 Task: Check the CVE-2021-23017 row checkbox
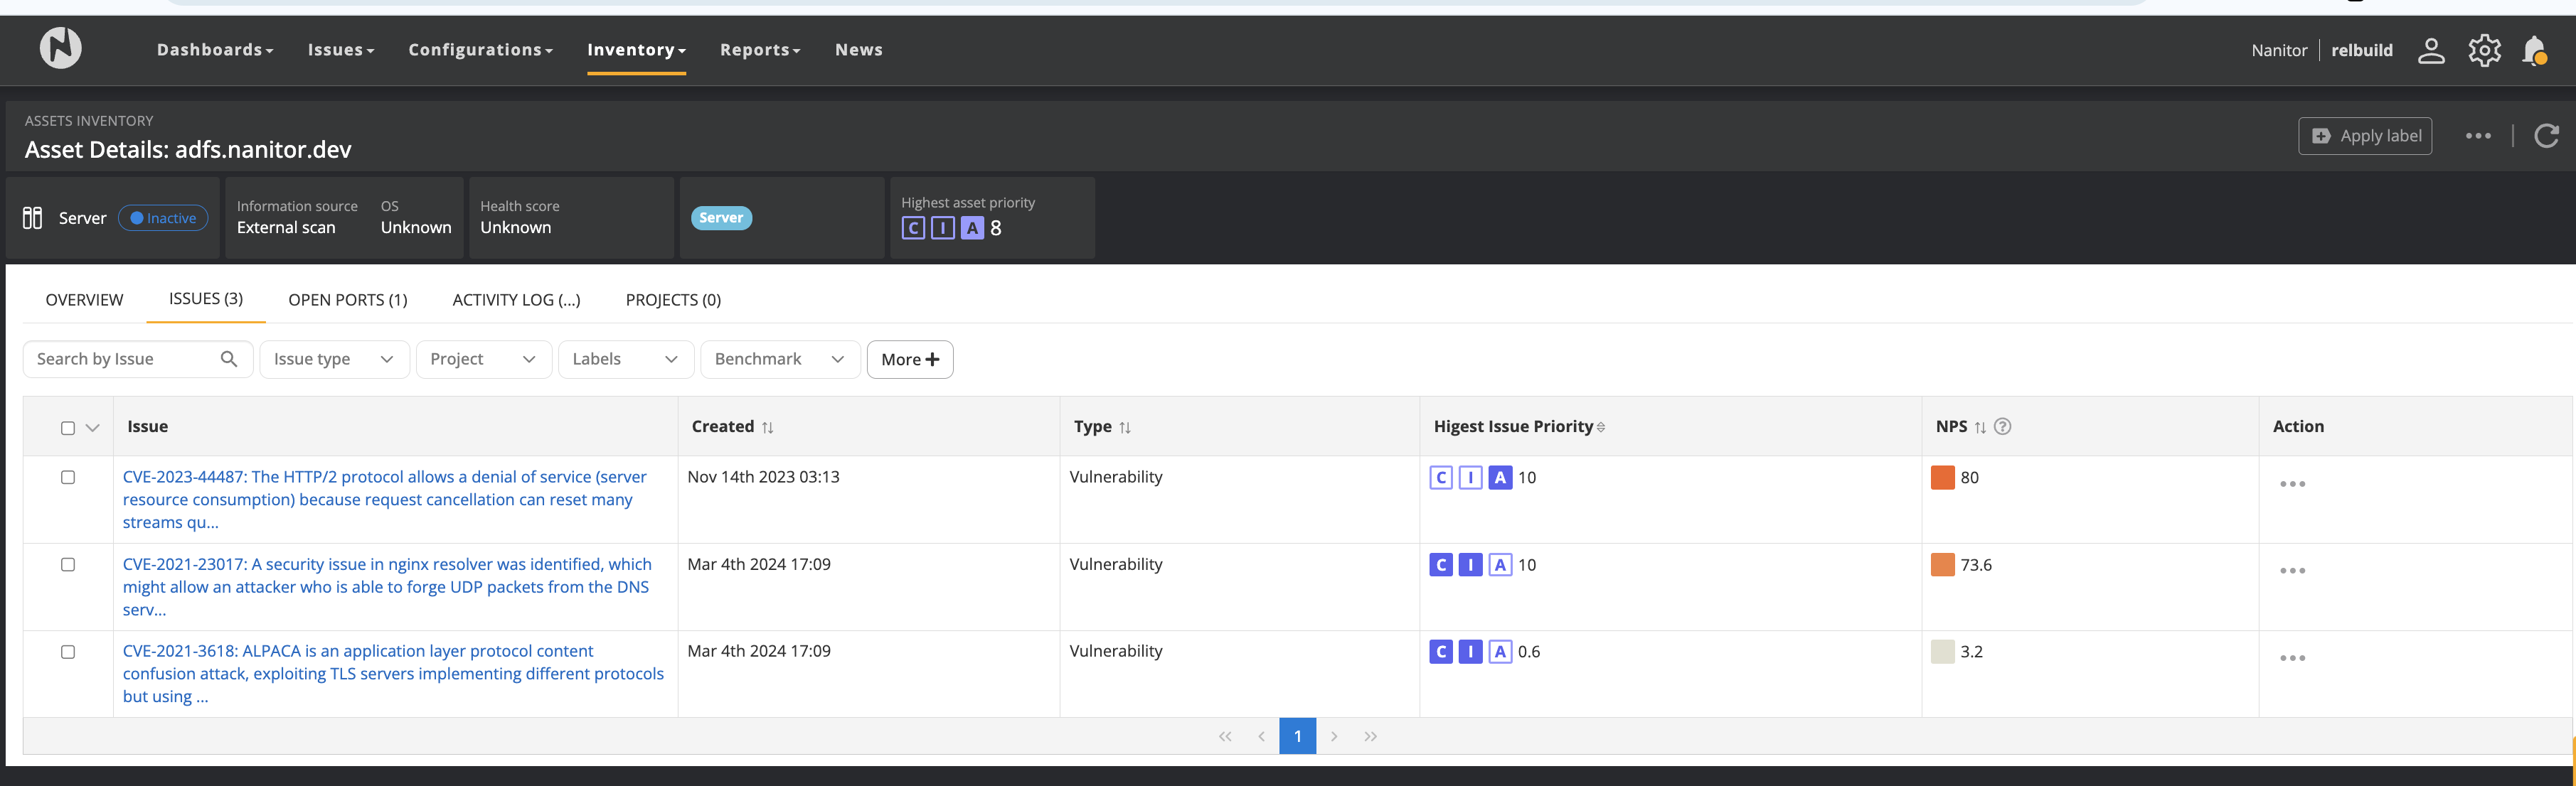[68, 564]
